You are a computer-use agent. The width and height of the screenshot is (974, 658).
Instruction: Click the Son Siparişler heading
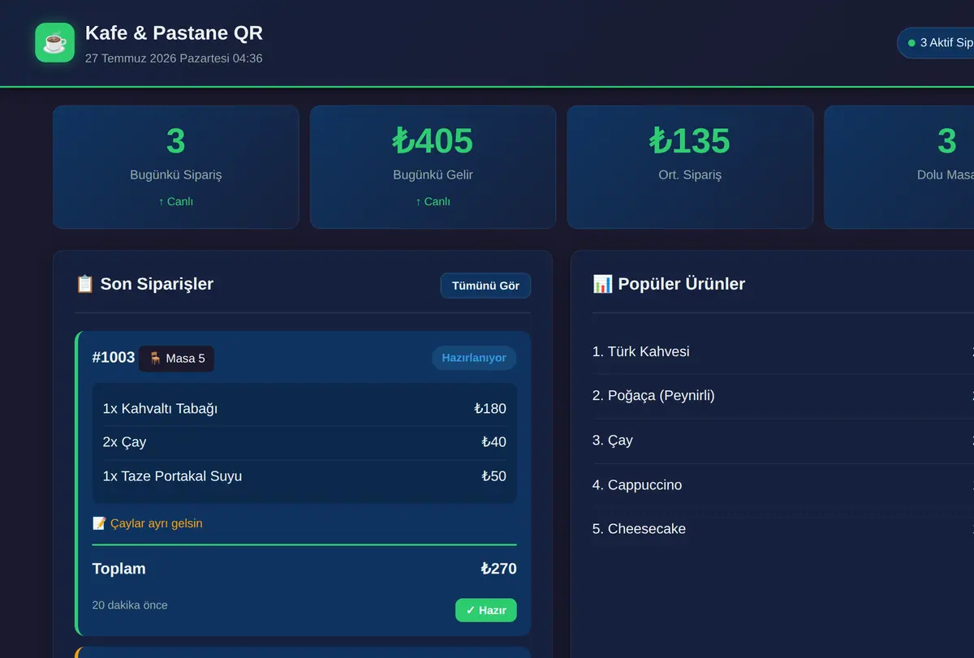[x=157, y=284]
